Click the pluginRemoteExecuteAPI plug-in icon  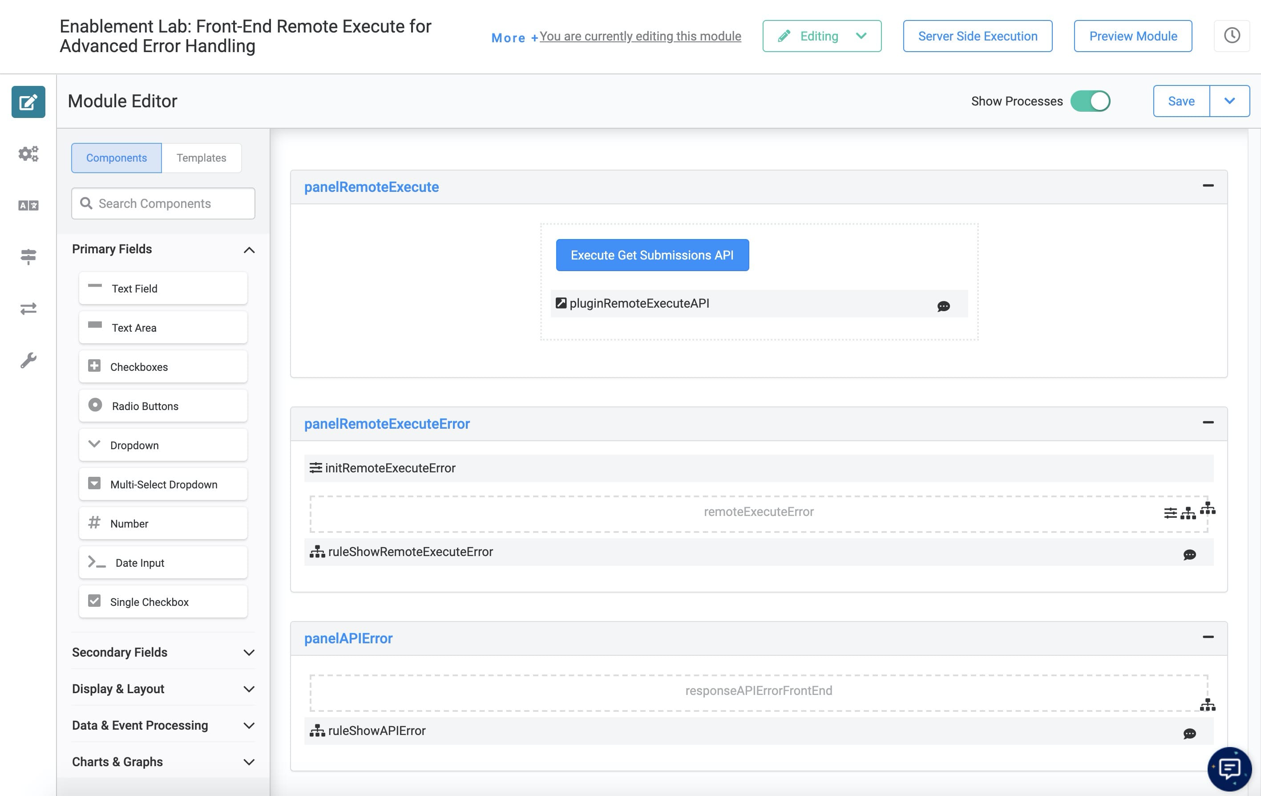coord(561,303)
